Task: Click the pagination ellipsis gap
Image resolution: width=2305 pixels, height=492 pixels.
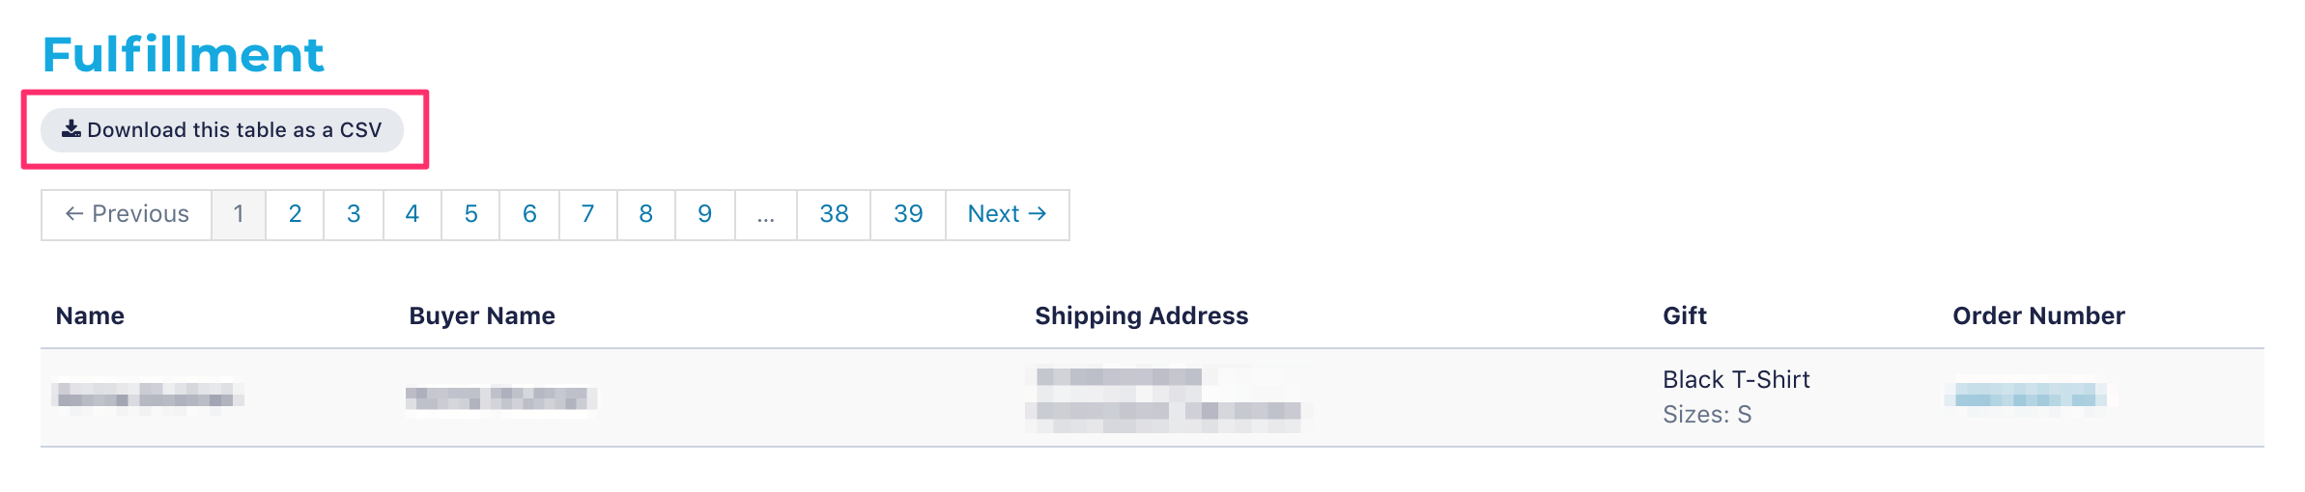Action: 766,214
